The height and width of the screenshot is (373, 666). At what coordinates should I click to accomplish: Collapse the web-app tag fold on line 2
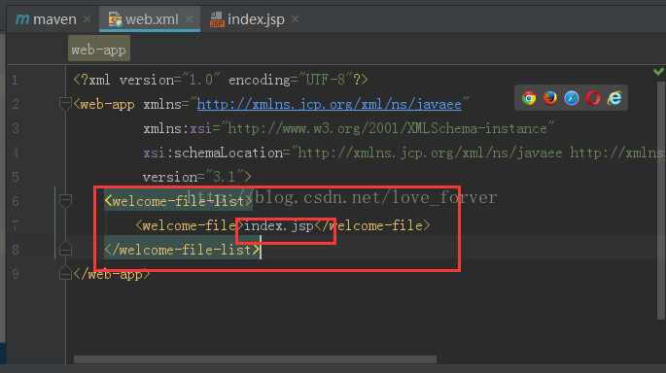coord(65,104)
